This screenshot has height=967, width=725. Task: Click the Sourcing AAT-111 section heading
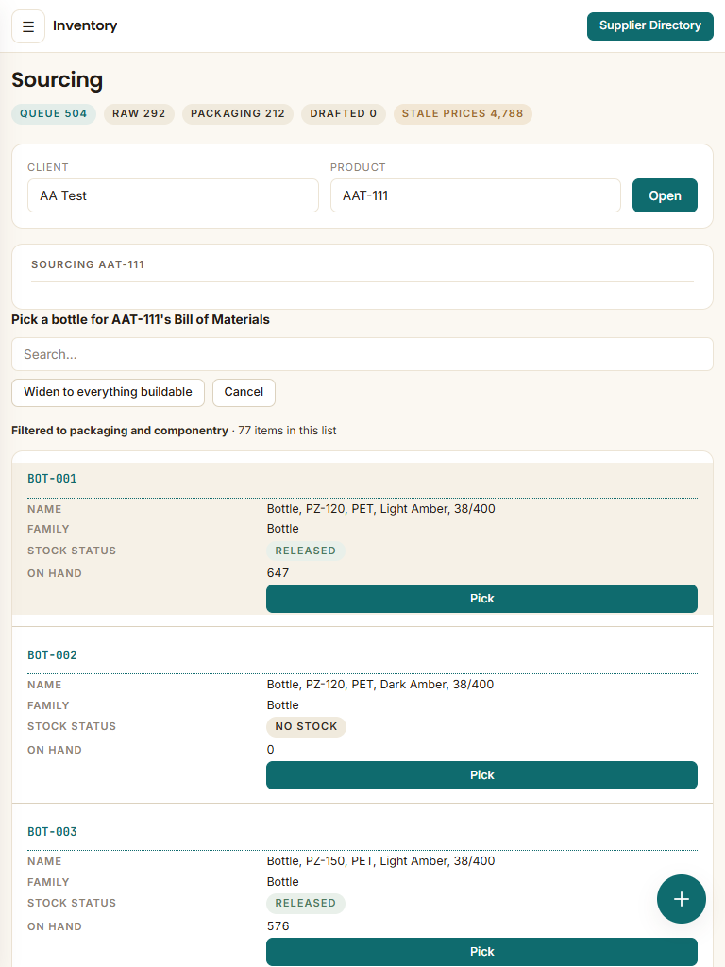(88, 264)
